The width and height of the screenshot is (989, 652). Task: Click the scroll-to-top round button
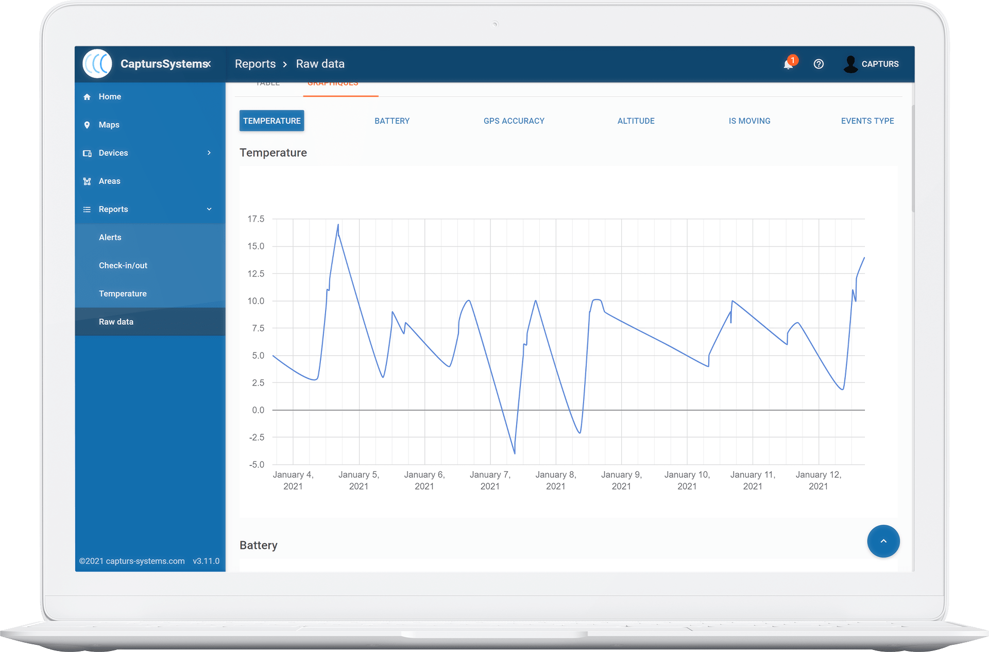pyautogui.click(x=883, y=541)
